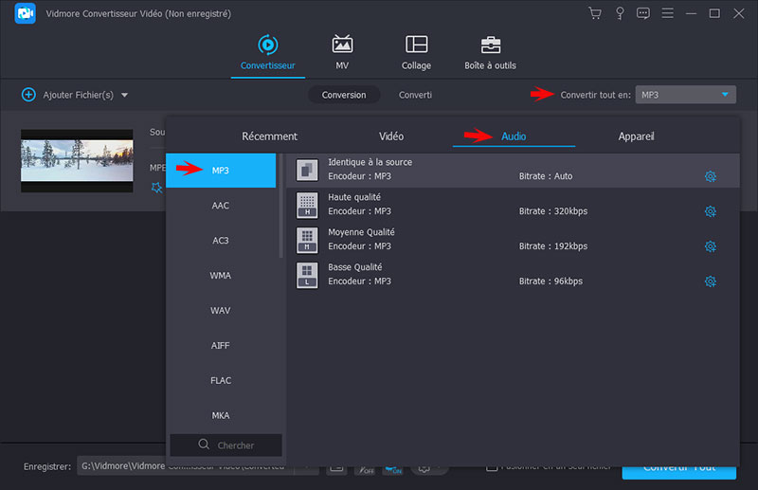Screen dimensions: 758x490
Task: Click the Chercher search field
Action: pos(226,445)
